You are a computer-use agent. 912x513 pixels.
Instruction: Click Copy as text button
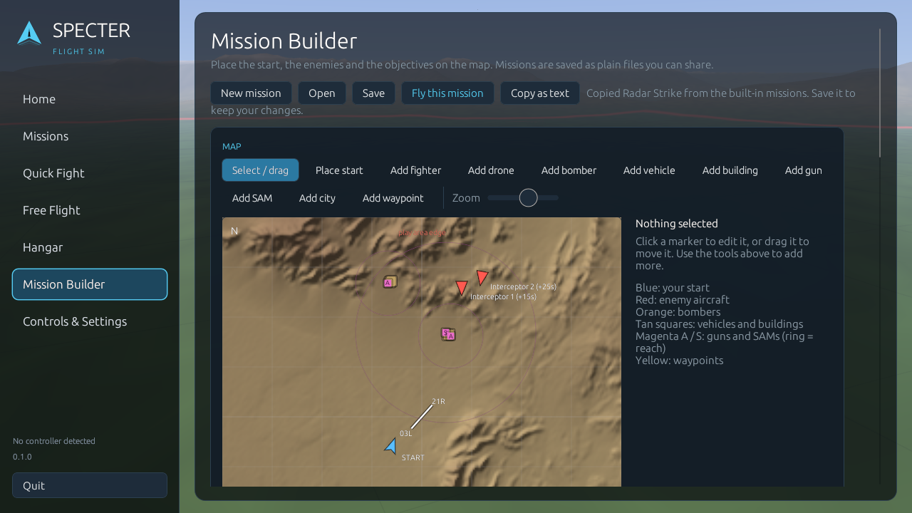(540, 93)
